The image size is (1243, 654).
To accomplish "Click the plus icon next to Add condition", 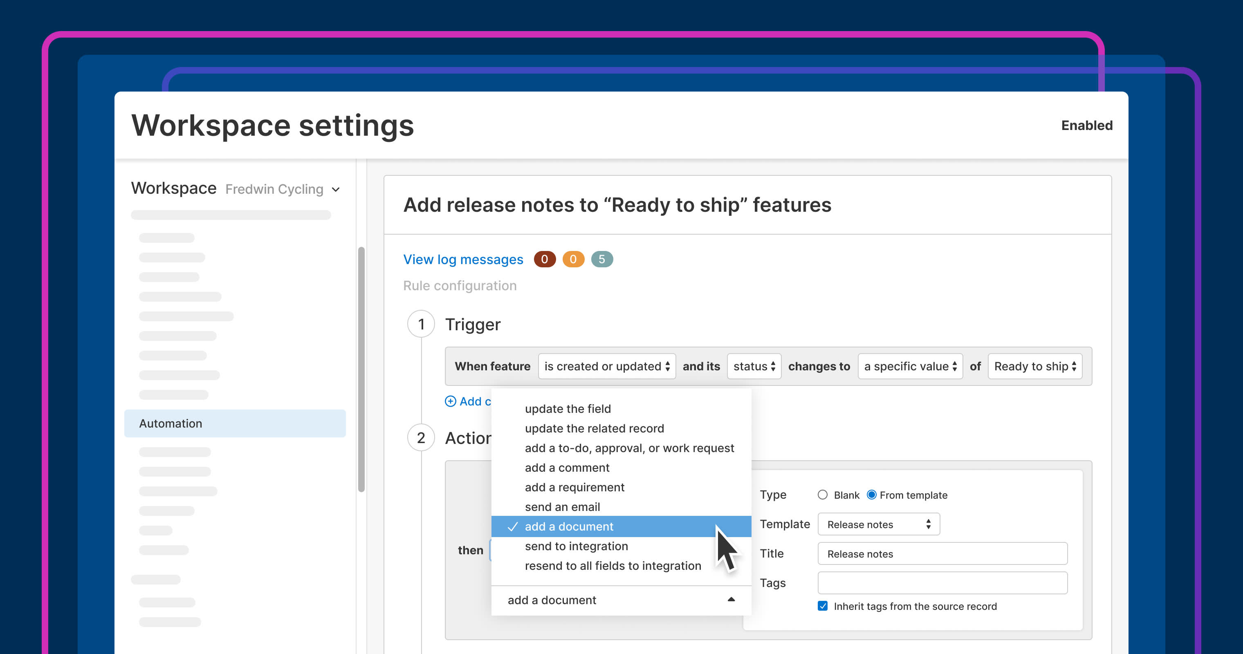I will [x=450, y=401].
